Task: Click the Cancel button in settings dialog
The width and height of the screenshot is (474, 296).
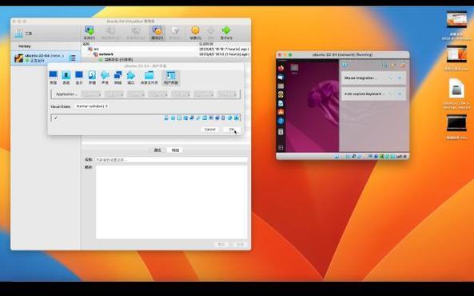Action: click(x=209, y=130)
